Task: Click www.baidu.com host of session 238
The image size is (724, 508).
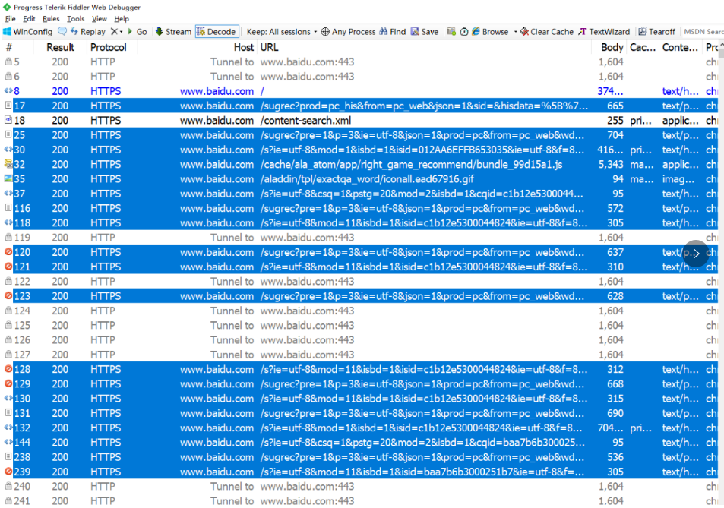Action: click(x=217, y=457)
